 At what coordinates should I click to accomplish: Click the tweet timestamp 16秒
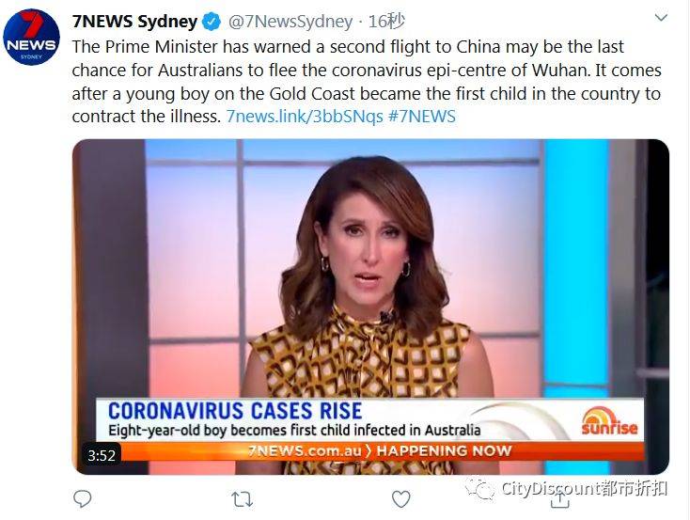click(x=386, y=21)
